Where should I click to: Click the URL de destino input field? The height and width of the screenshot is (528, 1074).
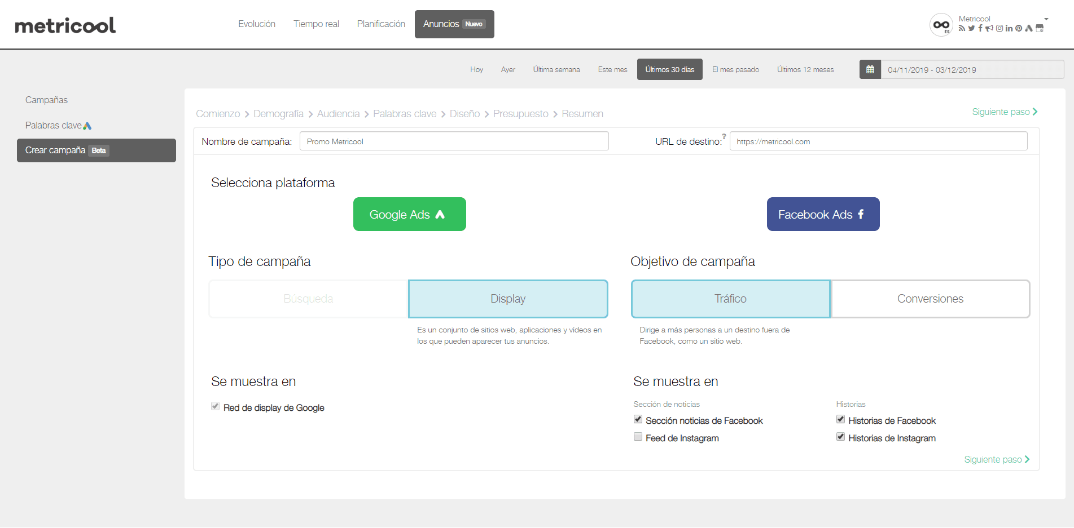click(878, 141)
